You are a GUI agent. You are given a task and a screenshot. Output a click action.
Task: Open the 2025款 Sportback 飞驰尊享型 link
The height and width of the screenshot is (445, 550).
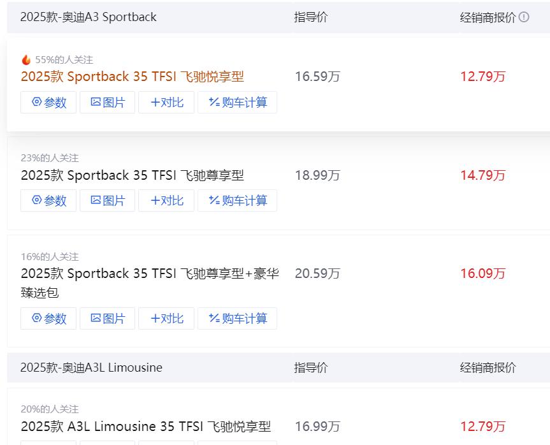point(132,175)
